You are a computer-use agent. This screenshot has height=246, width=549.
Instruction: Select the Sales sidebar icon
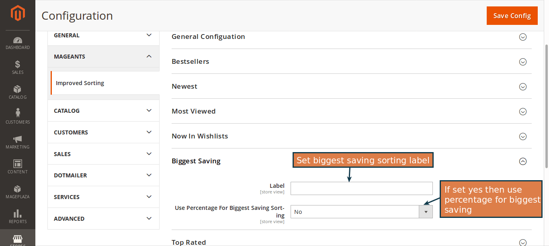[17, 67]
